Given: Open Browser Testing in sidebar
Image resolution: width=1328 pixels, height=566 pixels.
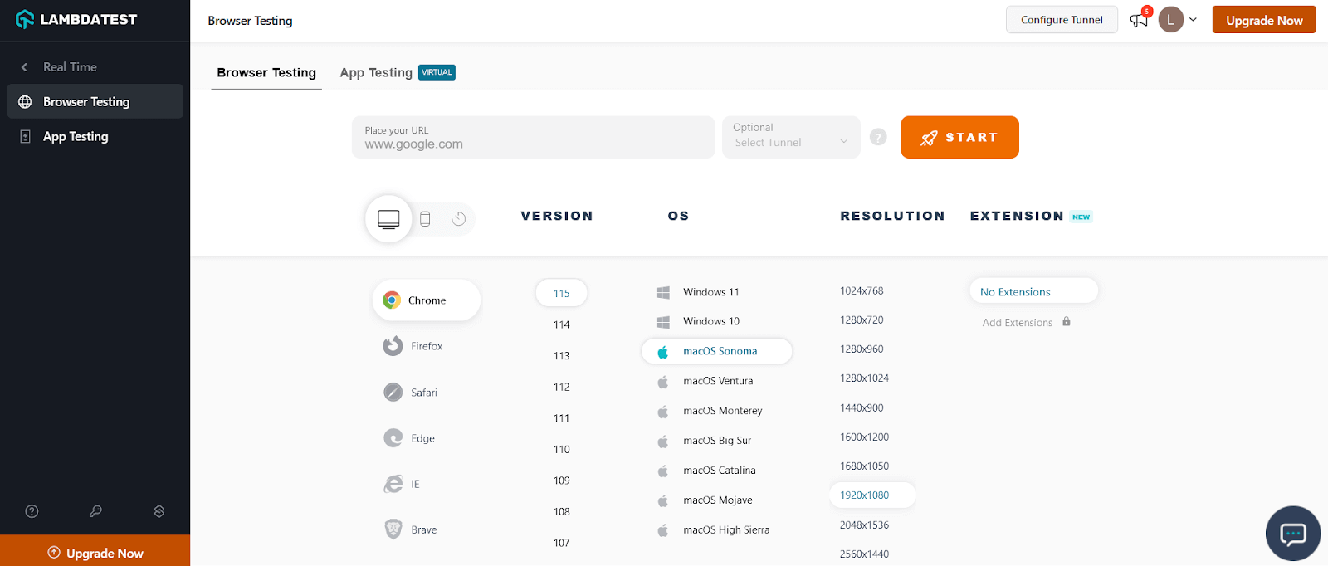Looking at the screenshot, I should tap(95, 101).
